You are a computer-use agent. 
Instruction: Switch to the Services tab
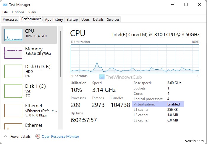(x=113, y=20)
